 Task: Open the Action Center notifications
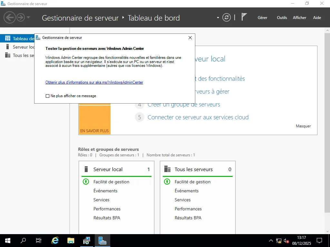point(319,241)
